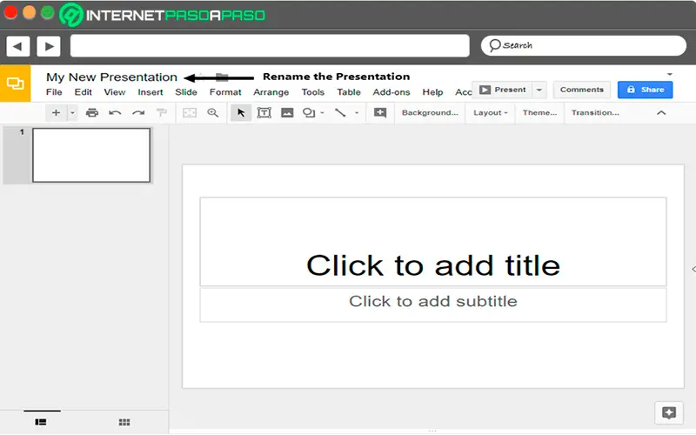Switch to grid view icon

point(124,422)
